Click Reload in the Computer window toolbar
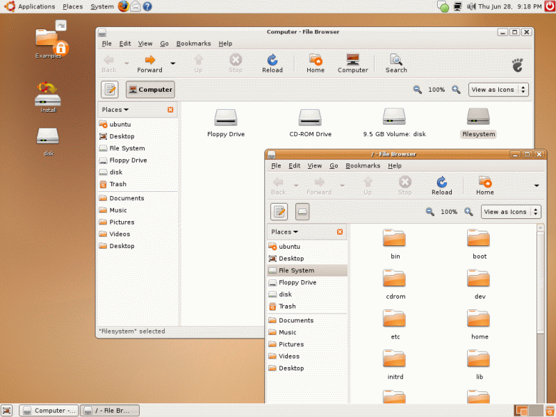556x417 pixels. tap(272, 64)
